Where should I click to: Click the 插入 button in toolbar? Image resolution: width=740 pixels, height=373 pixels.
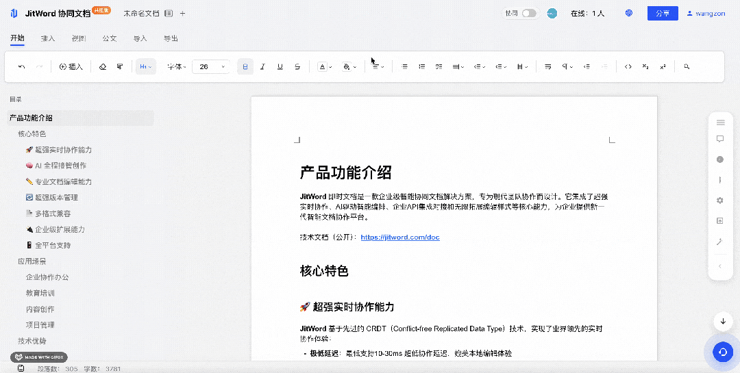[x=71, y=67]
